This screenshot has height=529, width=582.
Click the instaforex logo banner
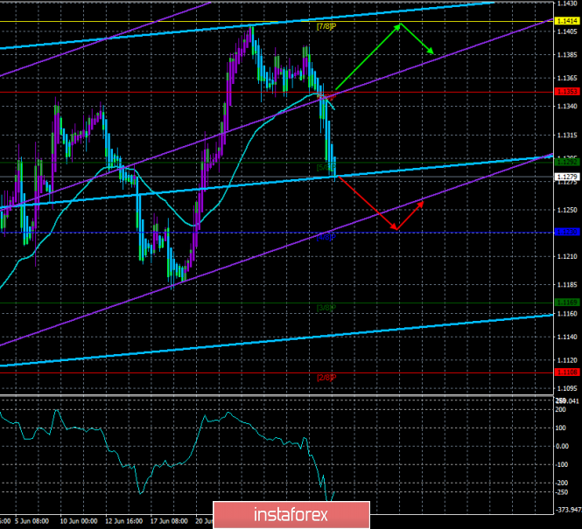291,515
